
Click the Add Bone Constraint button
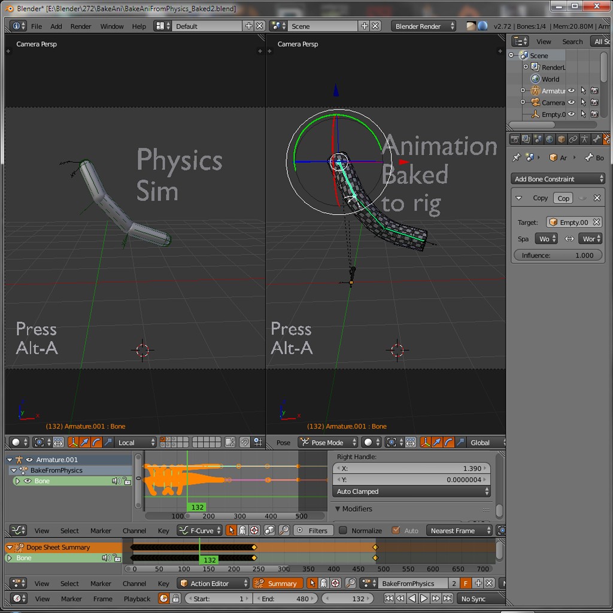[557, 178]
